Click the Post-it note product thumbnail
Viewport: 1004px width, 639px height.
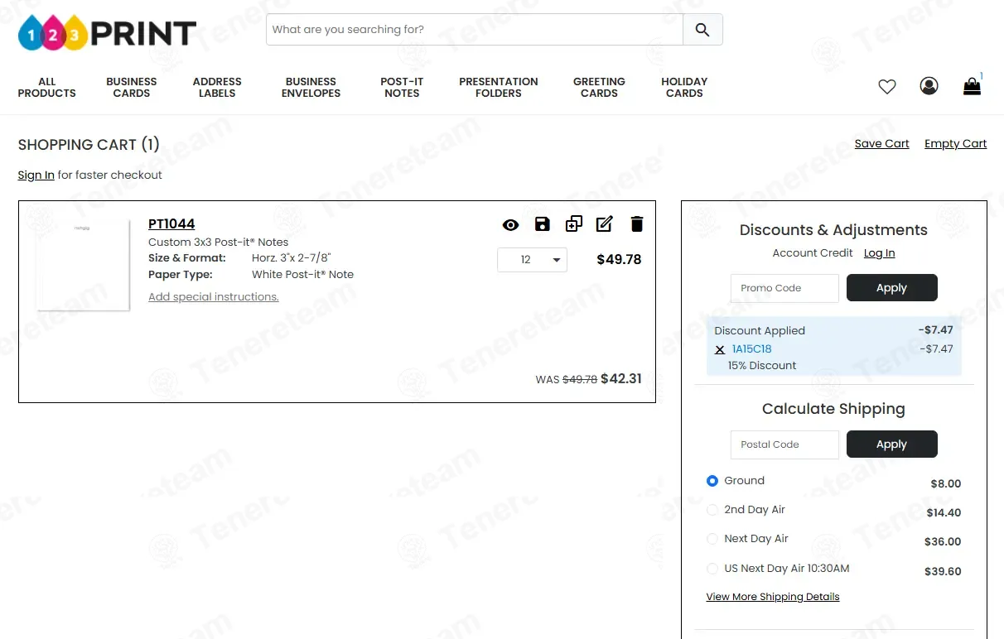[83, 265]
